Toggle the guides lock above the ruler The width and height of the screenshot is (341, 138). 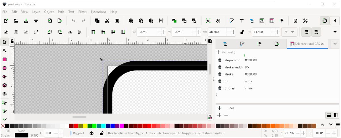12,41
